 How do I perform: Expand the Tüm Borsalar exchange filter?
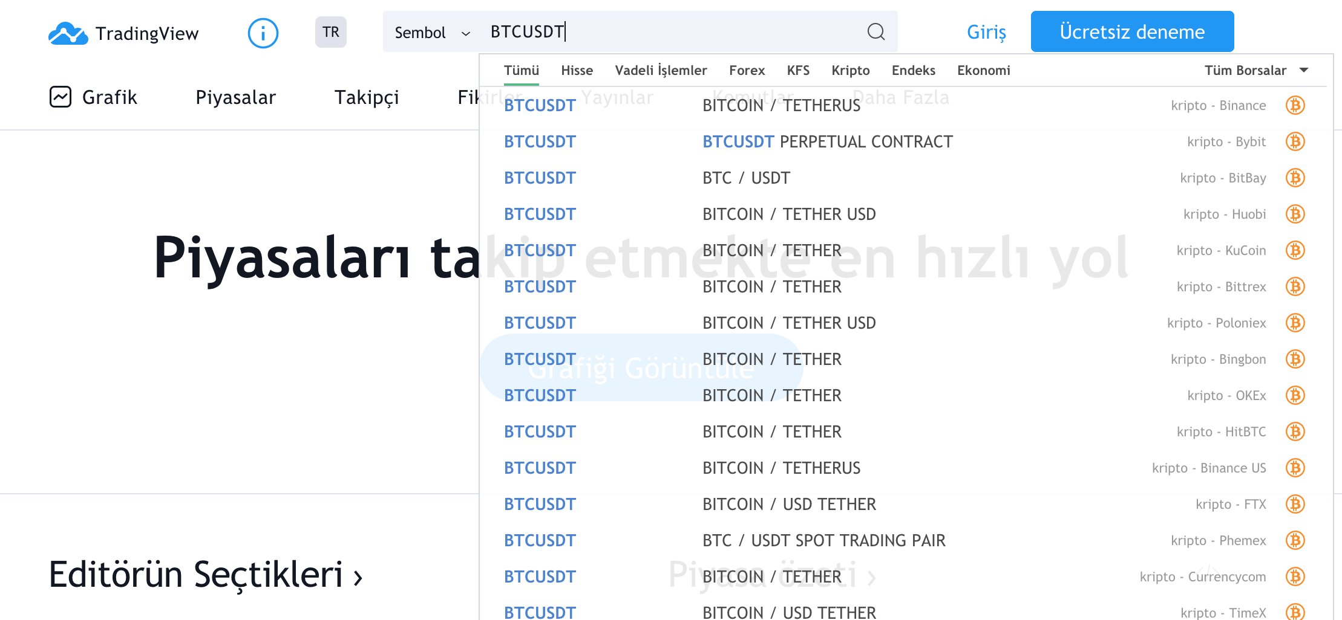coord(1256,70)
